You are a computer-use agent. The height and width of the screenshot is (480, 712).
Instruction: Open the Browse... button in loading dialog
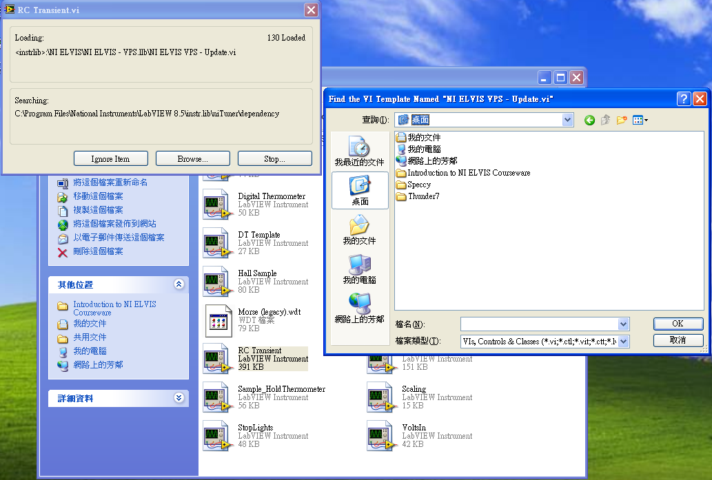tap(192, 159)
